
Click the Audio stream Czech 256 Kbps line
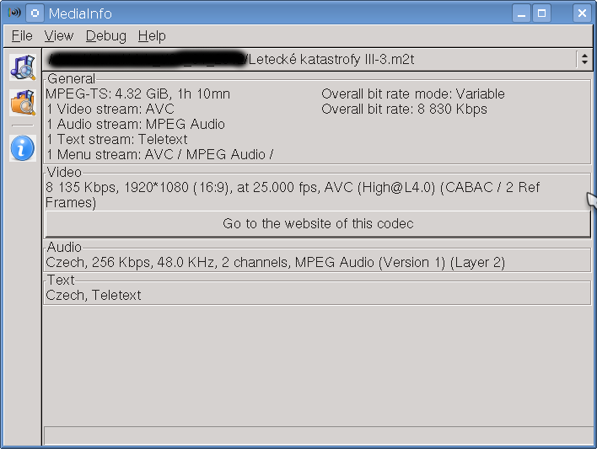click(275, 262)
